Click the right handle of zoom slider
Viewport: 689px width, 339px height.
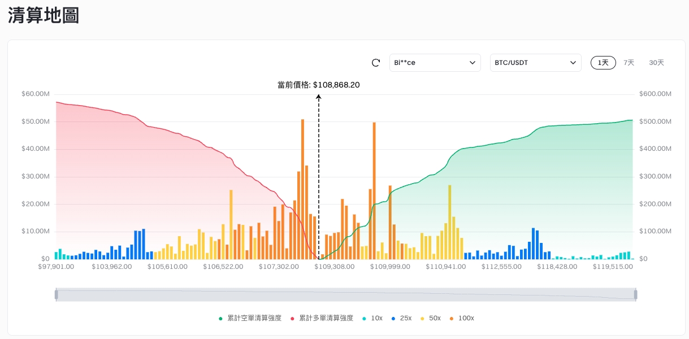tap(636, 294)
